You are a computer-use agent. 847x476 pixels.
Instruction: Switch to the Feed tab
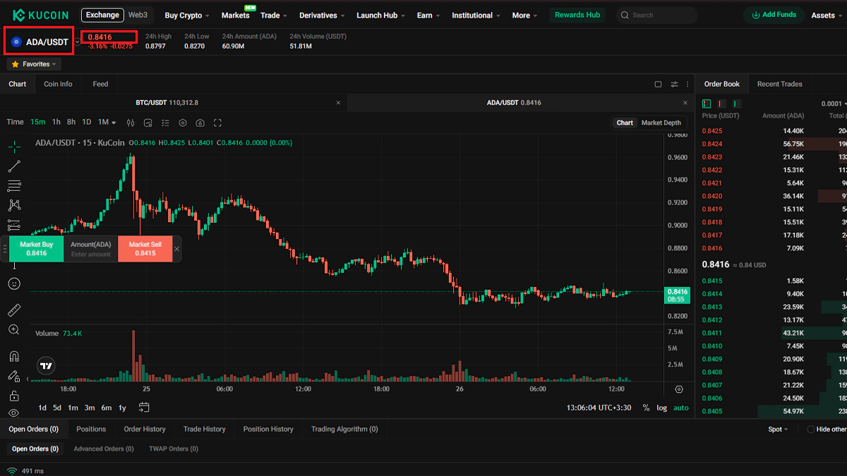[101, 84]
